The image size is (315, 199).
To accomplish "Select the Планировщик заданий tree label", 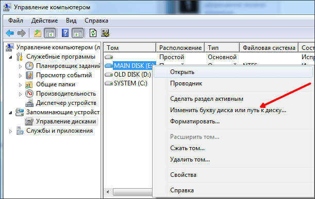I will (x=68, y=66).
